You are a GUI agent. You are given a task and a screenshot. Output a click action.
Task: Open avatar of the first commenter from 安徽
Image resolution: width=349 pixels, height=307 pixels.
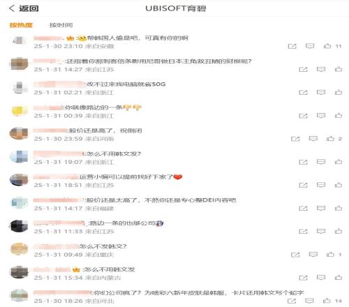(19, 41)
